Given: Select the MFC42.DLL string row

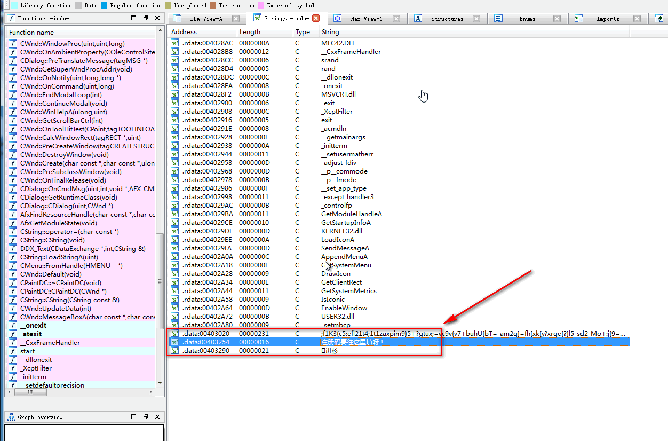Looking at the screenshot, I should tap(399, 43).
